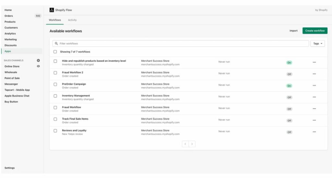This screenshot has width=332, height=178.
Task: View Online Store with eye icon
Action: pos(38,66)
